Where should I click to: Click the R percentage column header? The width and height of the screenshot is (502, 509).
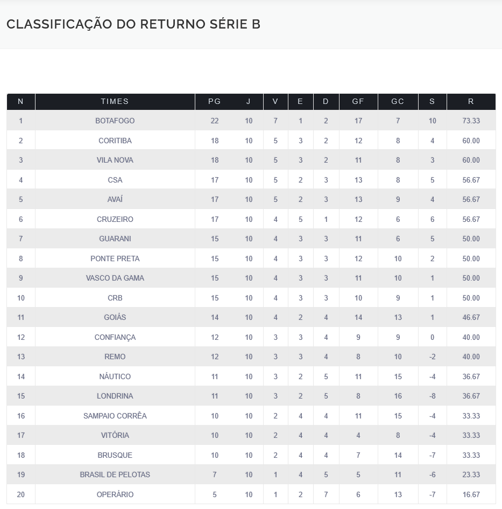pyautogui.click(x=471, y=101)
